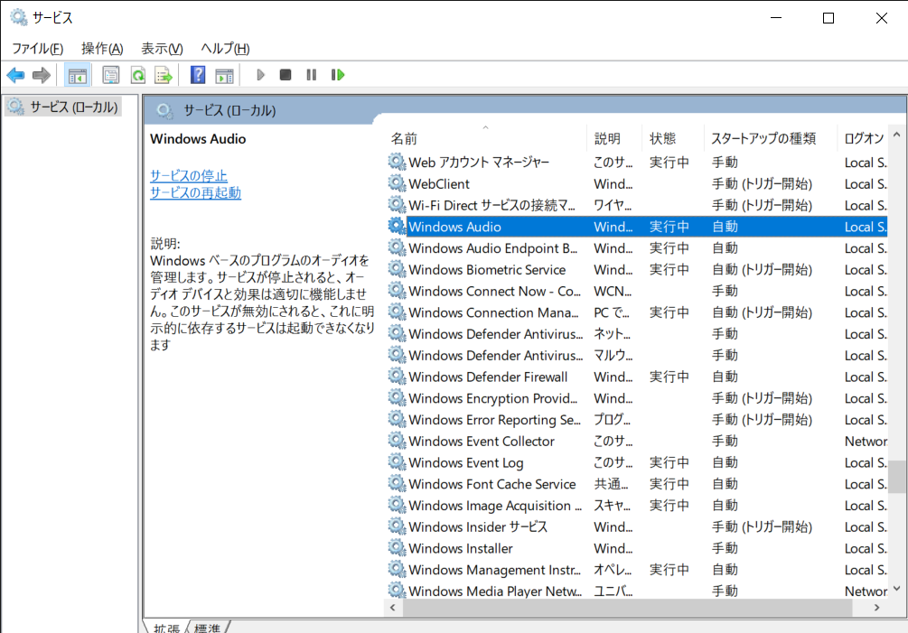This screenshot has width=908, height=633.
Task: Click the ネット... description cell
Action: coord(612,334)
